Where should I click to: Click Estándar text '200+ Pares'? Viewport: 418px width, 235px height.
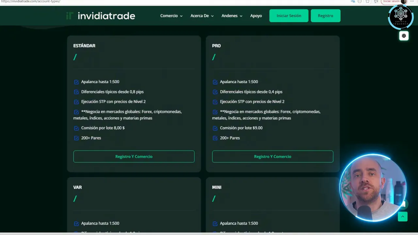click(91, 138)
